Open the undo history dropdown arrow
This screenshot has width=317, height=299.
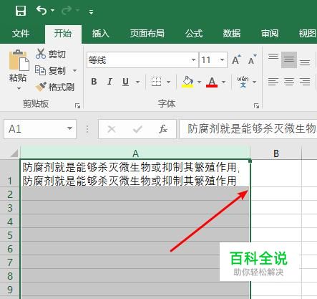52,10
